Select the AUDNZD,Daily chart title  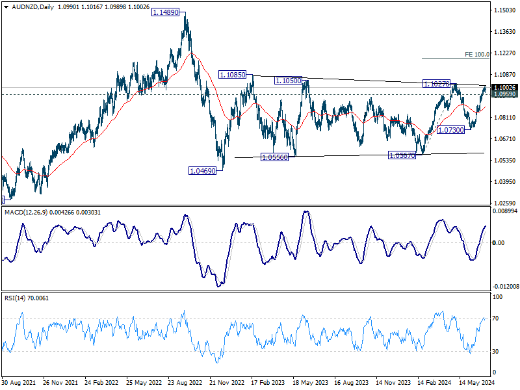(x=33, y=7)
